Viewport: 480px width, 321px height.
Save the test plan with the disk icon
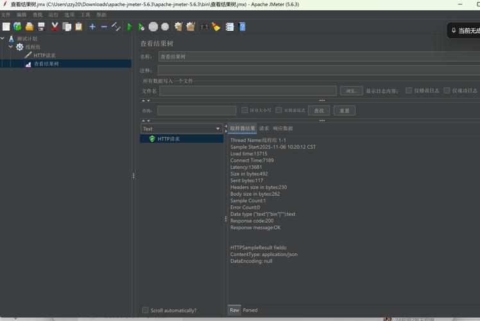[x=41, y=27]
